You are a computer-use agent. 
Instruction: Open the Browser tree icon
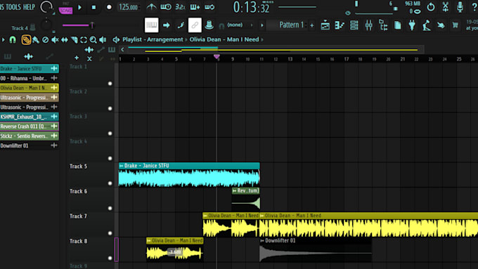pos(383,25)
